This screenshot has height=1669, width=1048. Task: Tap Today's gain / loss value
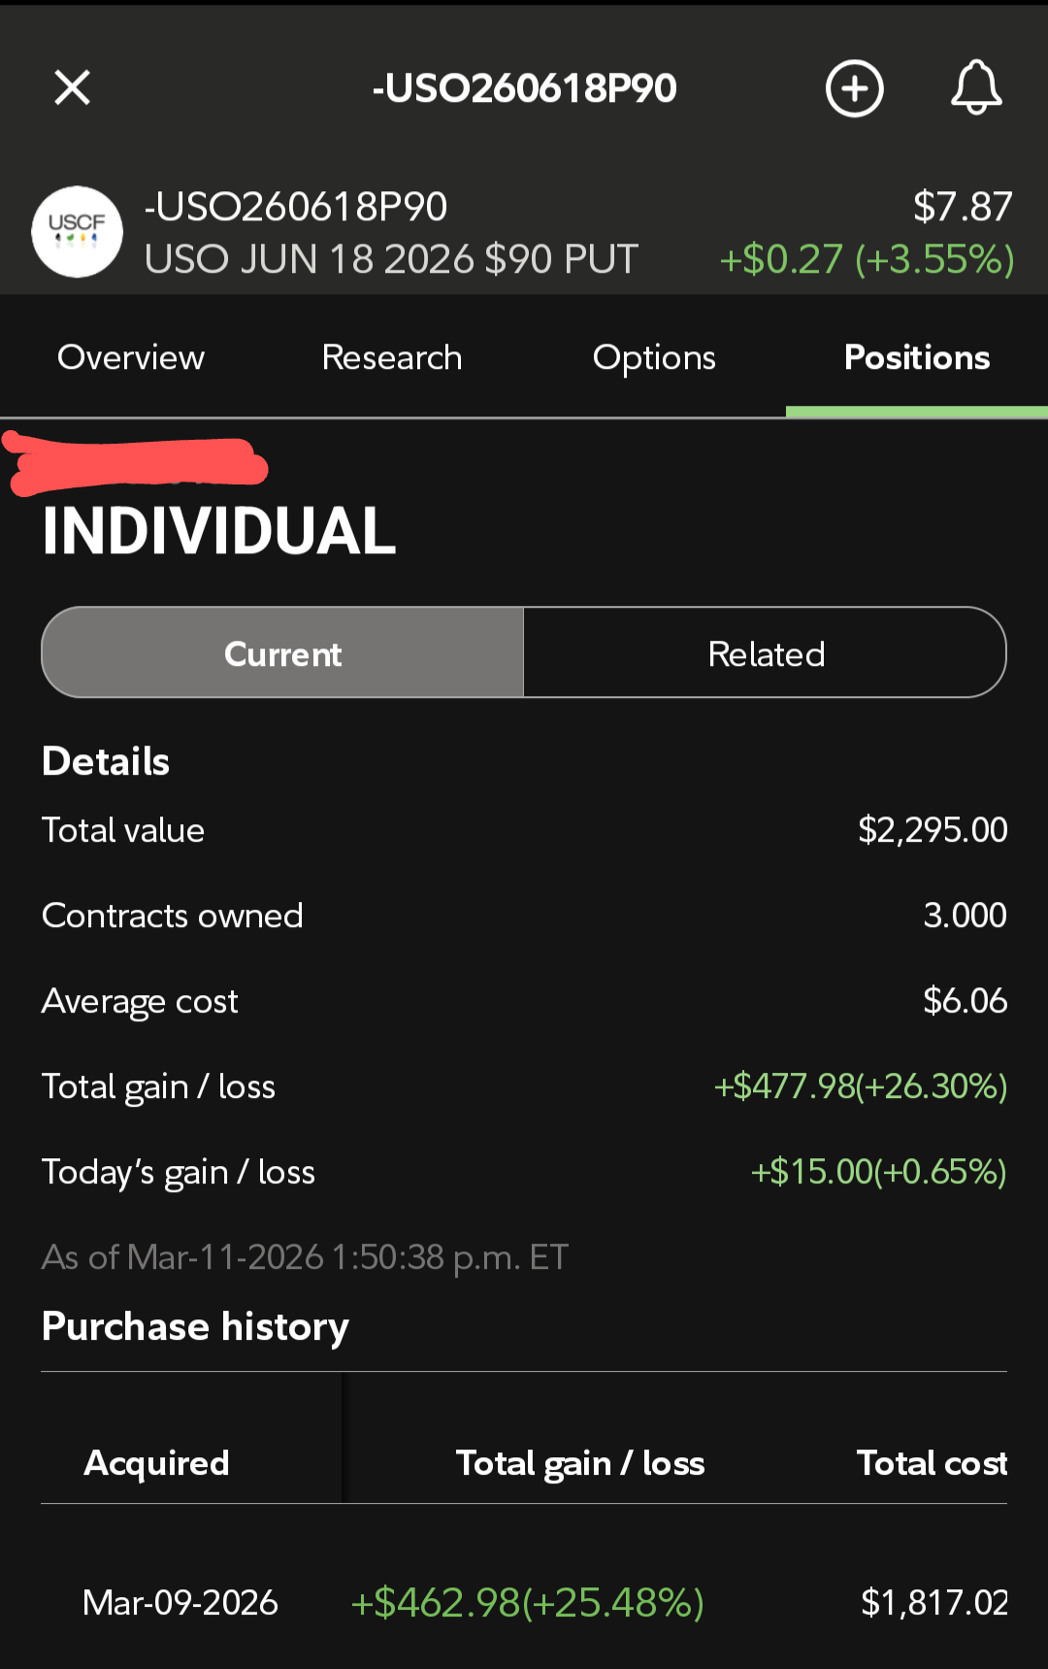click(878, 1171)
